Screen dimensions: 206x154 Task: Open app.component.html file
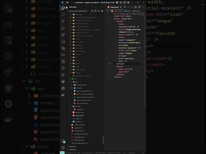pyautogui.click(x=85, y=94)
